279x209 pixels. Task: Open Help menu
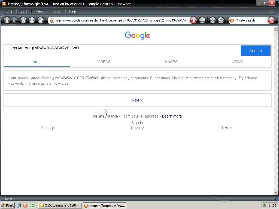pos(72,11)
